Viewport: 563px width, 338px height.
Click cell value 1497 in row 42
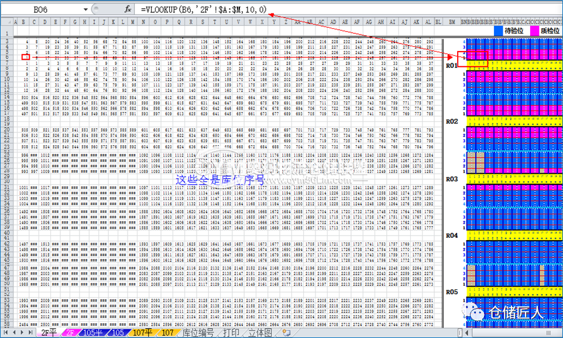pyautogui.click(x=23, y=244)
